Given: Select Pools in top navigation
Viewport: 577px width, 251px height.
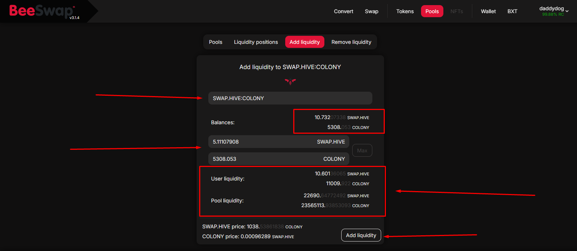Looking at the screenshot, I should tap(432, 11).
